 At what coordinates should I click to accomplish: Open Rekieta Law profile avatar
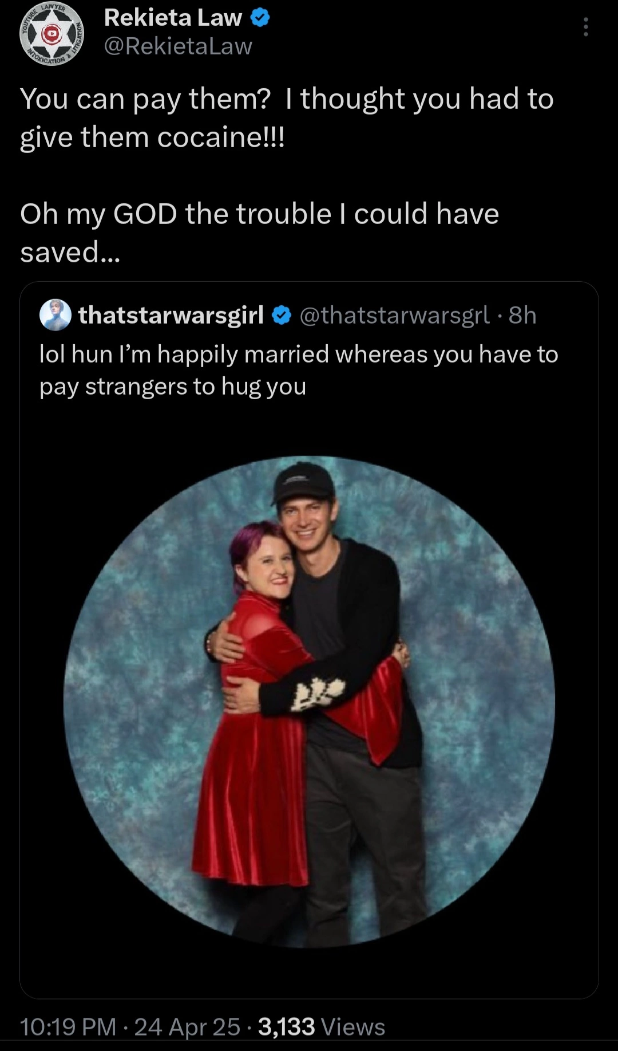52,34
